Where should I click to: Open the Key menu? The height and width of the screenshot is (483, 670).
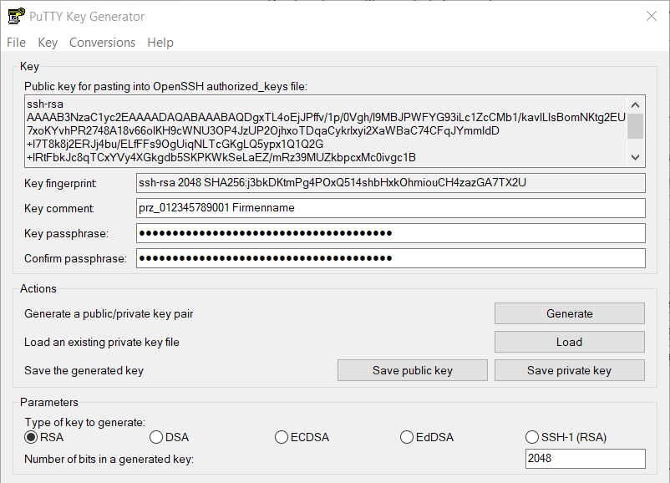(48, 43)
